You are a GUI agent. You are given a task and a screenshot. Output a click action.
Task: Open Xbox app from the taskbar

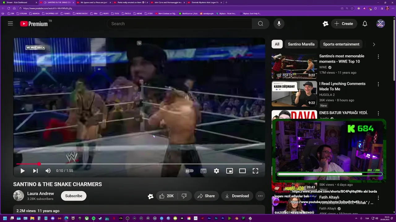pos(87,218)
